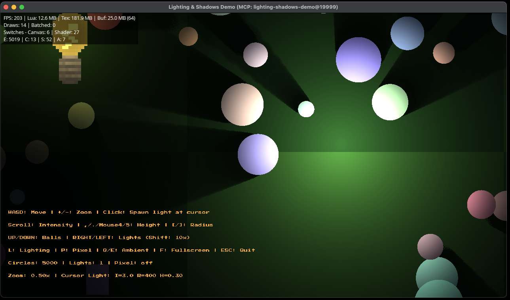
Task: Click the Draws: 14 stat
Action: (14, 25)
